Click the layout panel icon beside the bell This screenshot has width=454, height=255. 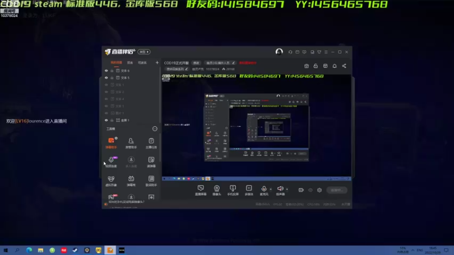[325, 66]
